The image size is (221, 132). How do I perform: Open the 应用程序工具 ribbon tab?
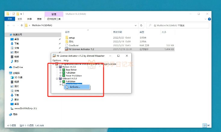coord(54,19)
